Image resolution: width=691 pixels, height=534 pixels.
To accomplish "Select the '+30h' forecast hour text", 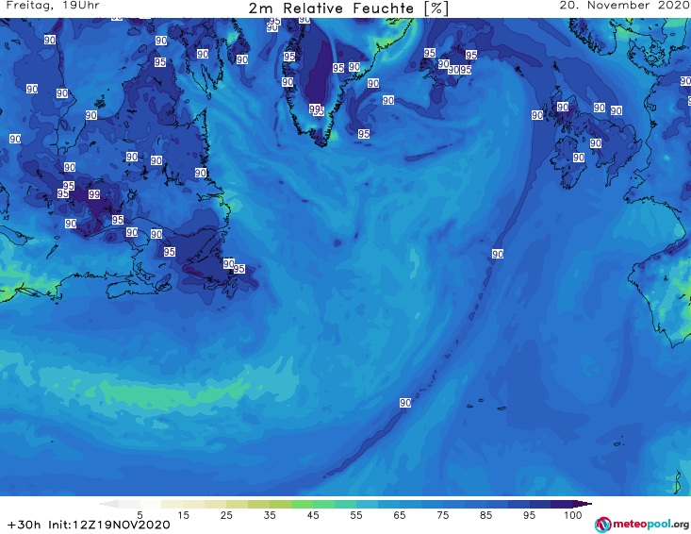I will pyautogui.click(x=24, y=525).
